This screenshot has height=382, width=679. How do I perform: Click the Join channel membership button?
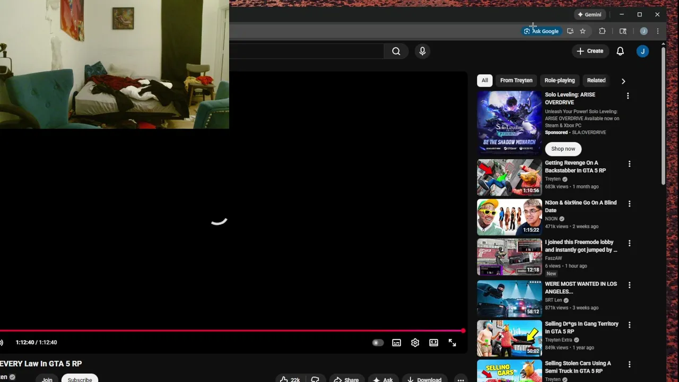[47, 379]
